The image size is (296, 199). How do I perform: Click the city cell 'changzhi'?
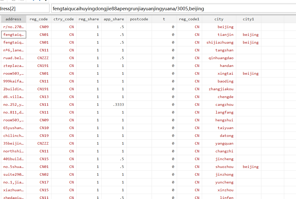pos(219,151)
